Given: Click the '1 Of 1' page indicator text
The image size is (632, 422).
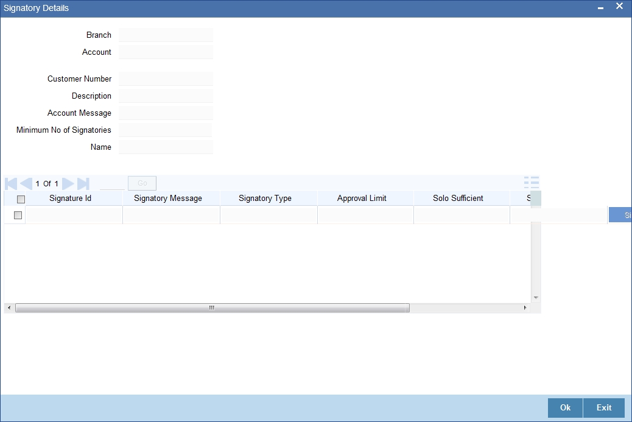Looking at the screenshot, I should tap(47, 184).
